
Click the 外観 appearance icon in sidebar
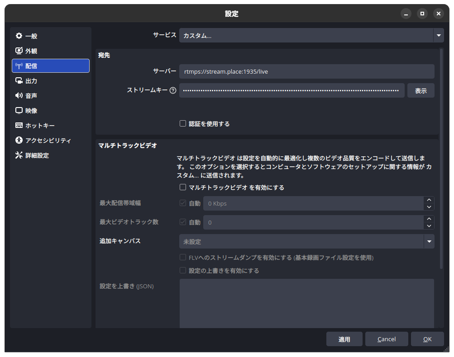[x=19, y=51]
